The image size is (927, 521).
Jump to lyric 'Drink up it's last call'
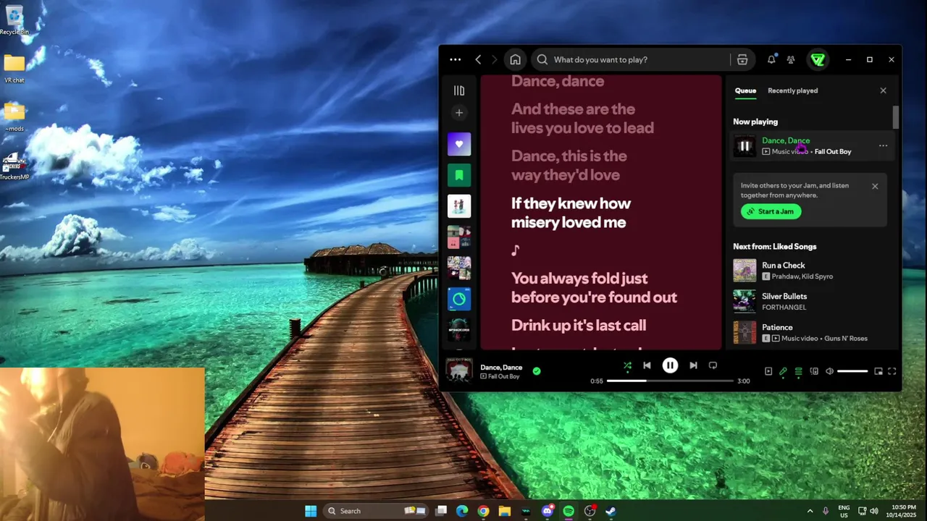579,326
